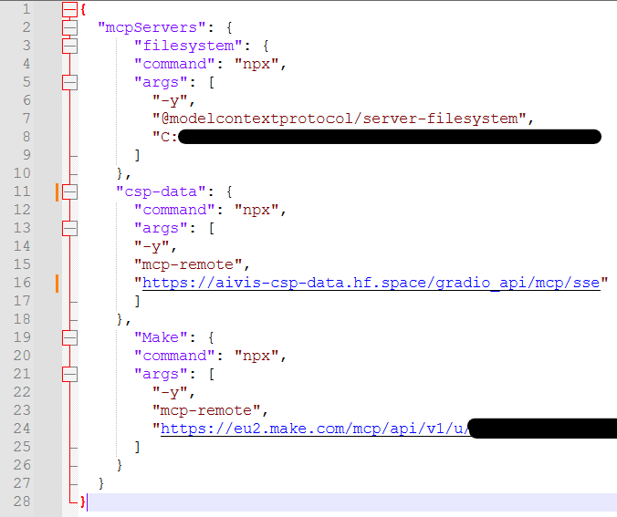
Task: Click the "csp-data" key text
Action: tap(161, 191)
